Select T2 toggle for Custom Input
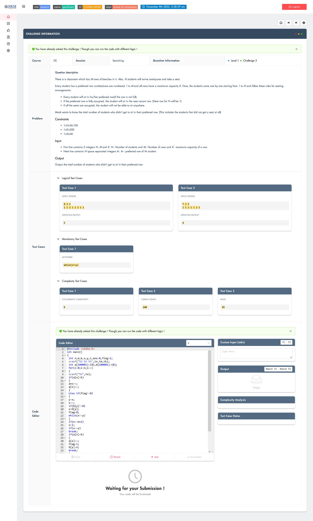This screenshot has width=313, height=521. click(289, 342)
